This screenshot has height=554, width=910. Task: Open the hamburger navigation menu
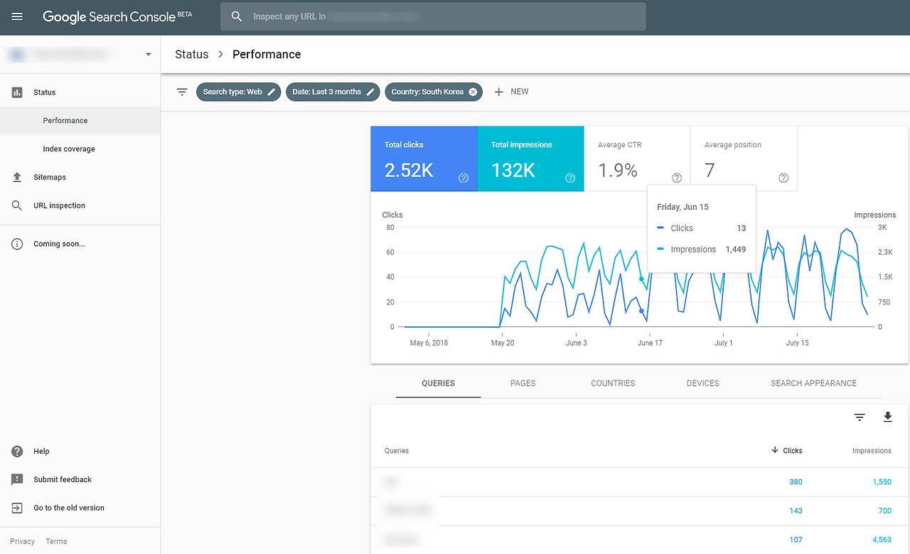pyautogui.click(x=17, y=16)
